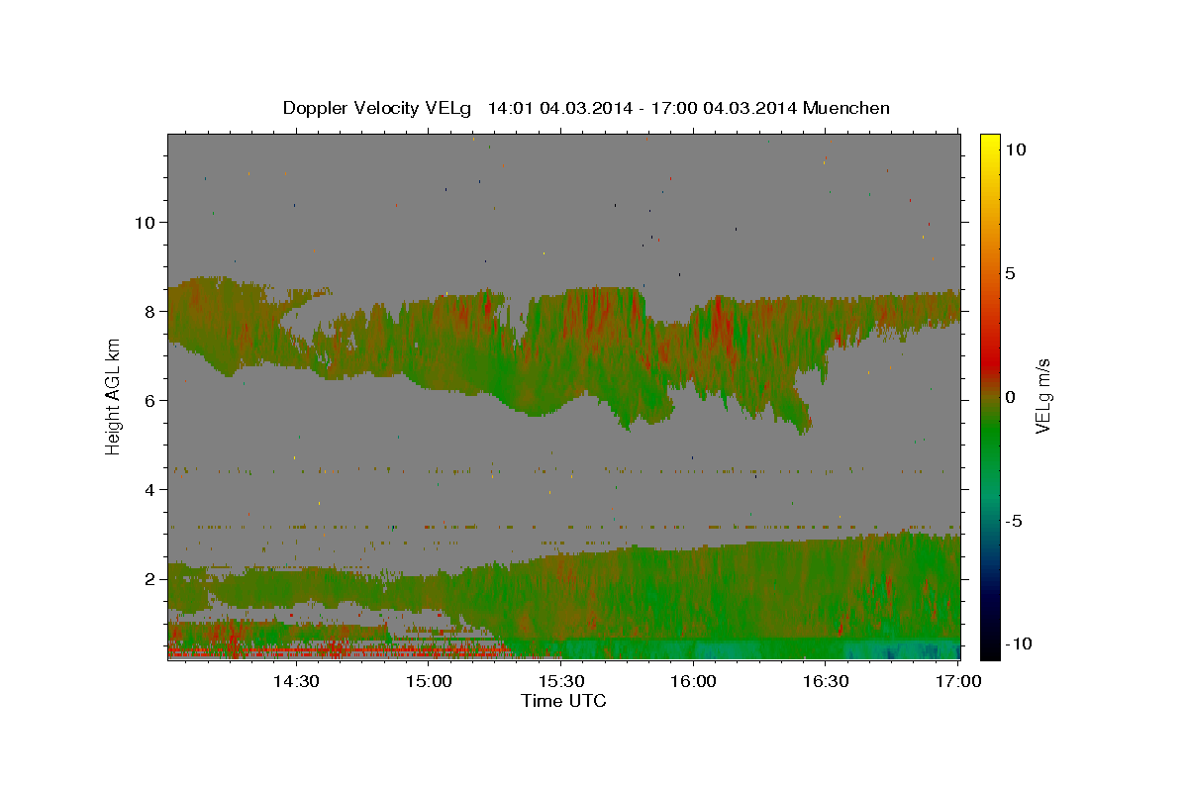This screenshot has height=792, width=1188.
Task: Click the colorbar value 10 at top
Action: pos(1016,148)
